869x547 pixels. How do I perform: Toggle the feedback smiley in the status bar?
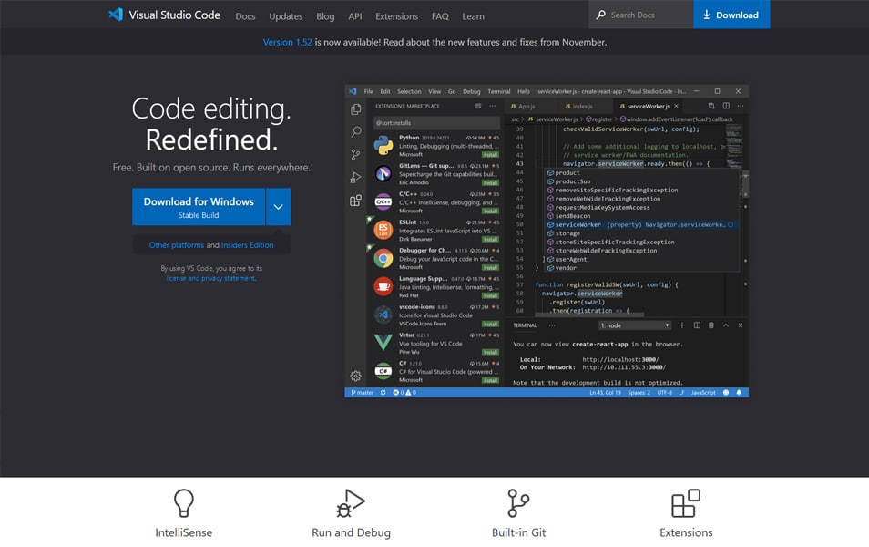pyautogui.click(x=726, y=392)
